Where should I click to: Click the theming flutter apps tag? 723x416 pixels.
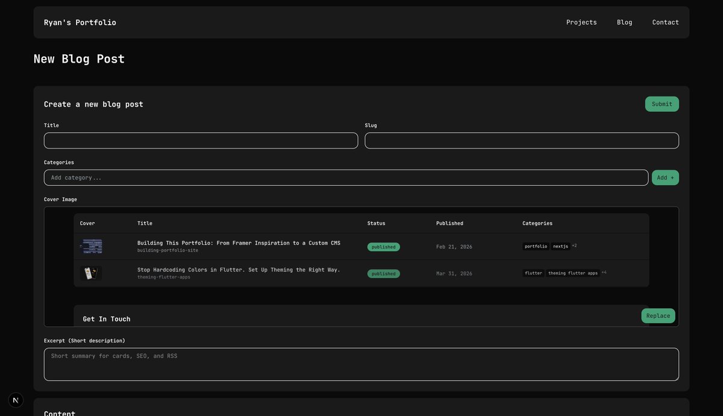click(x=573, y=273)
